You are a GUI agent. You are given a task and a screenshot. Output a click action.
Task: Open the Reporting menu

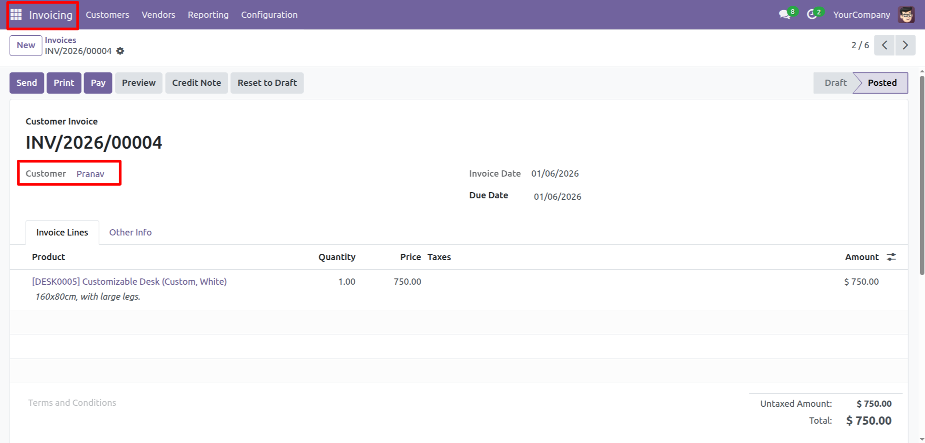pyautogui.click(x=208, y=15)
